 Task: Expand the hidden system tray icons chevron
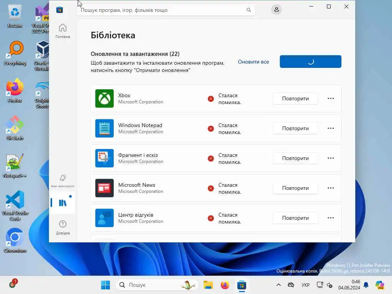click(279, 285)
